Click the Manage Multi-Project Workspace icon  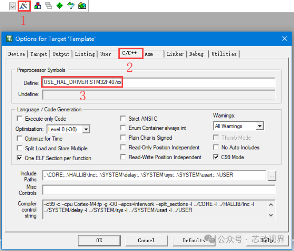pyautogui.click(x=49, y=6)
